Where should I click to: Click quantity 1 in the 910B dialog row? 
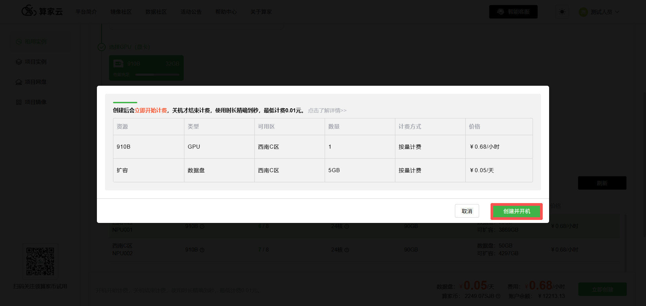click(330, 147)
